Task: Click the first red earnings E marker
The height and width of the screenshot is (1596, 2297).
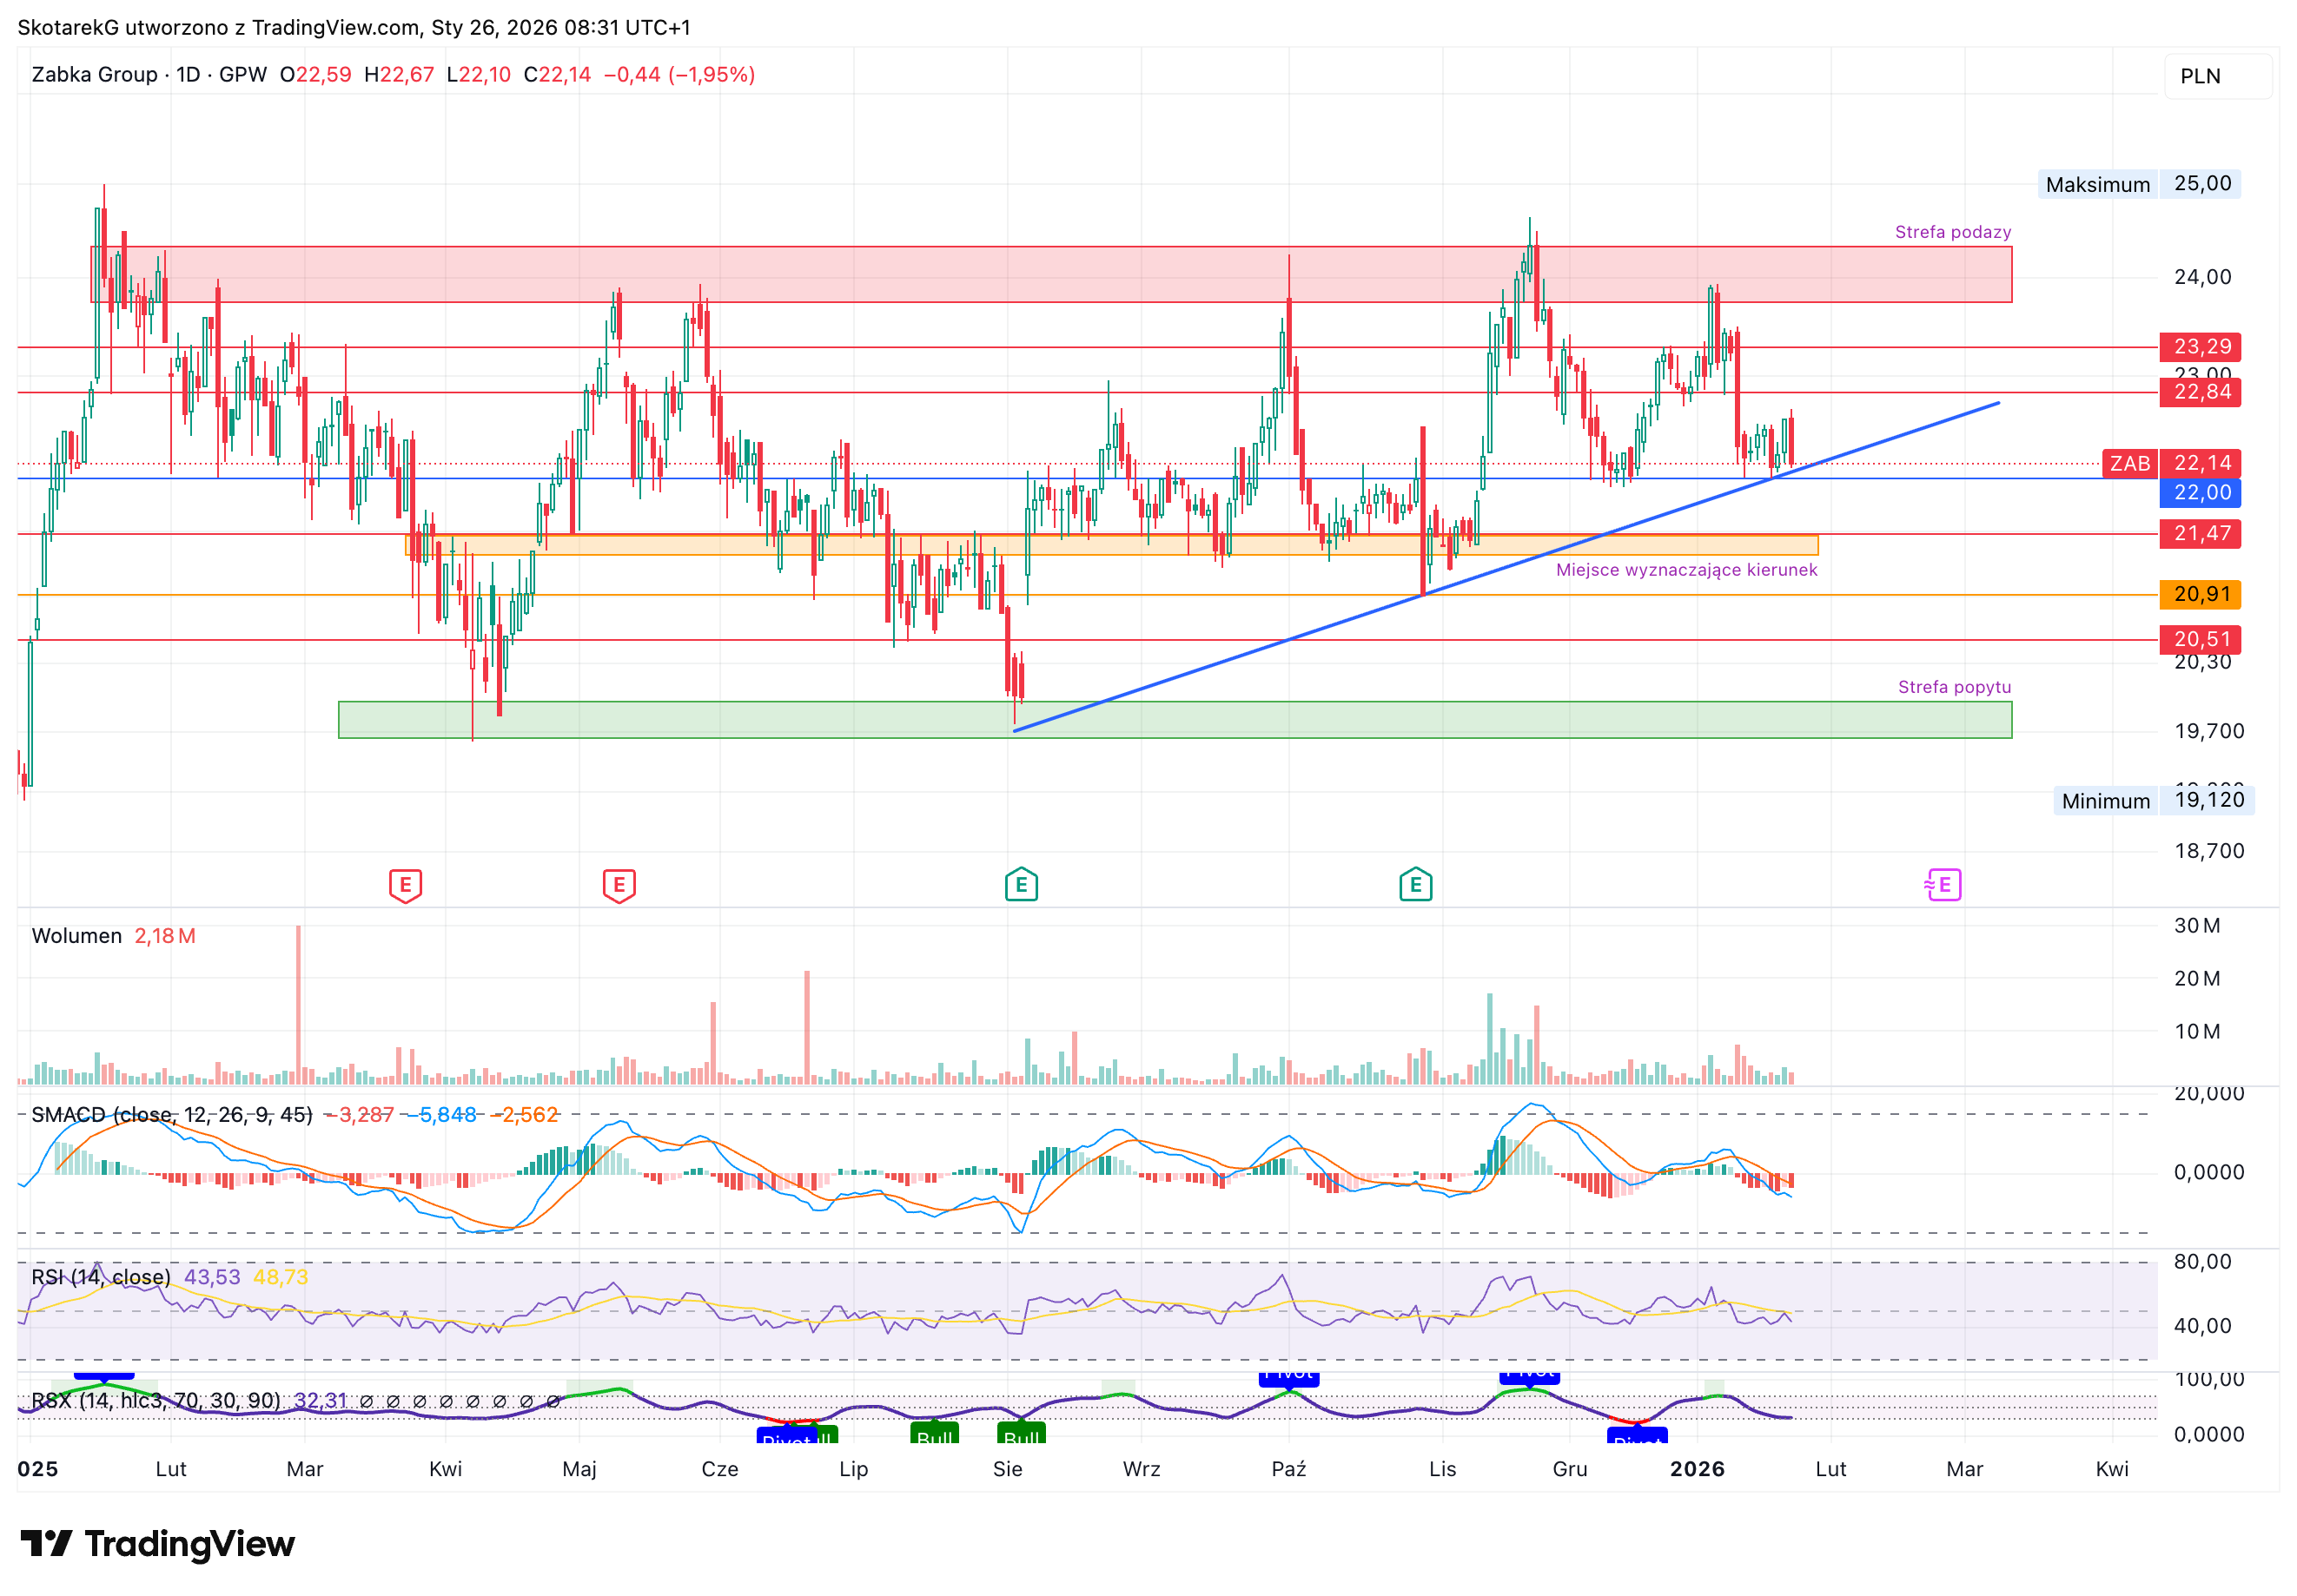Action: click(405, 885)
